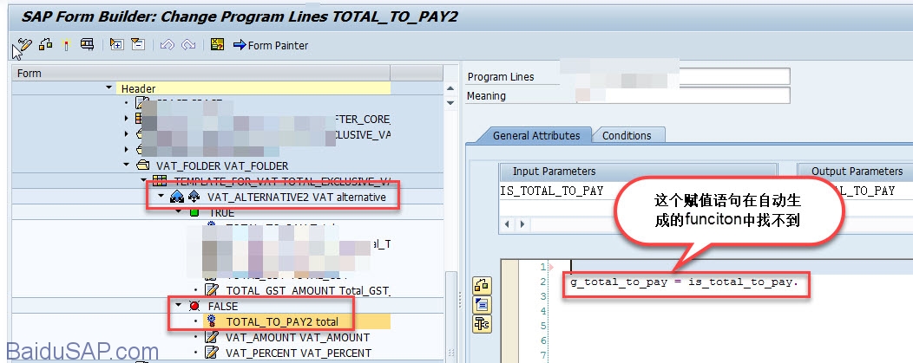
Task: Expand the node ending in CLUSIVE_VA
Action: tap(127, 133)
